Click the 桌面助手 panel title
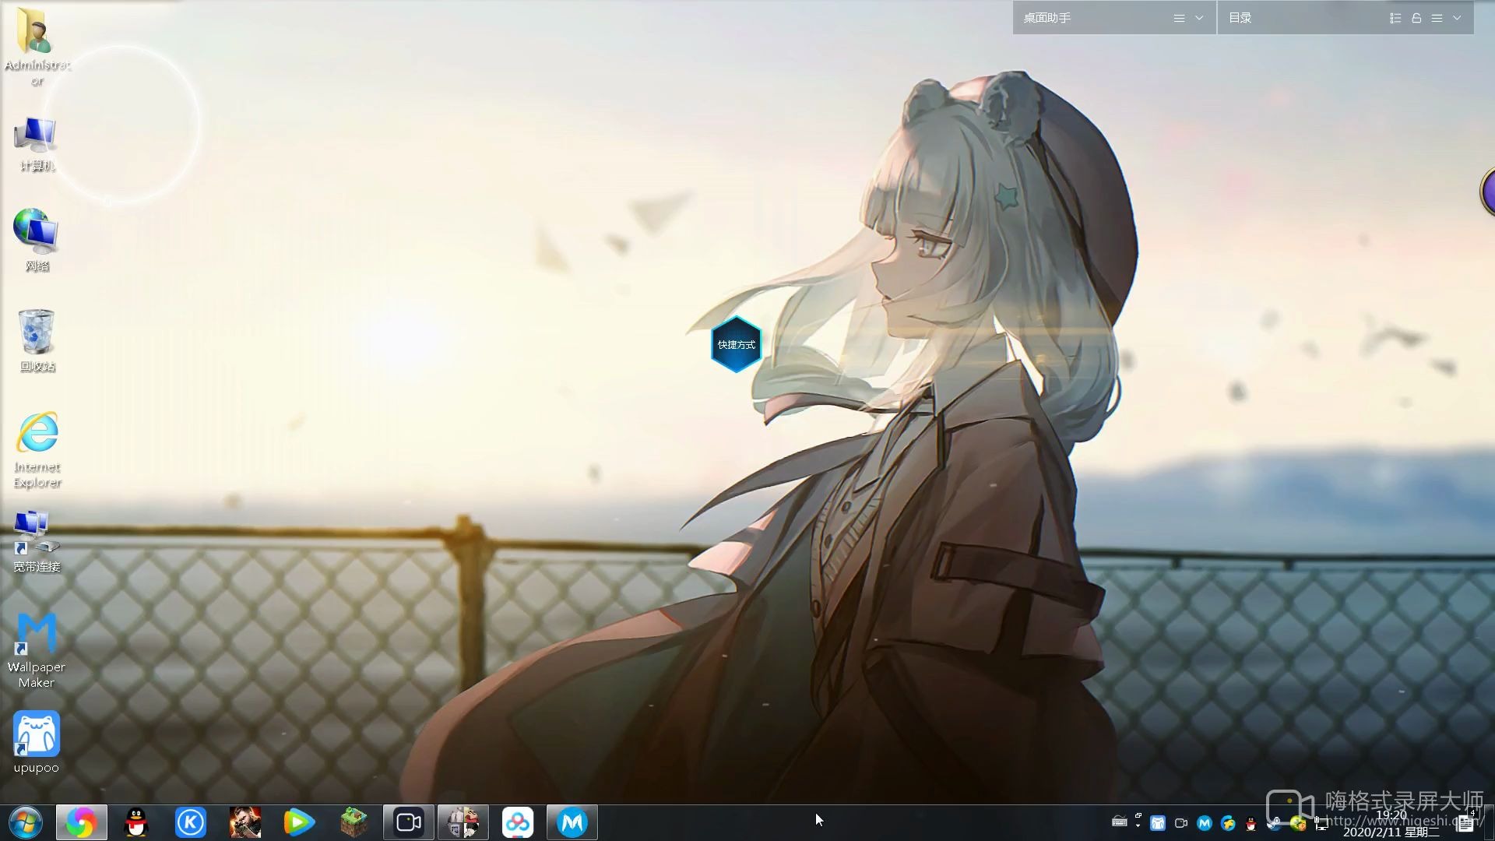 pos(1046,18)
